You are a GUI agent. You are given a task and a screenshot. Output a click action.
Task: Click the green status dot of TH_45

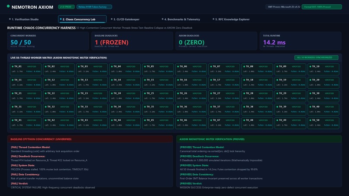pyautogui.click(x=145, y=120)
